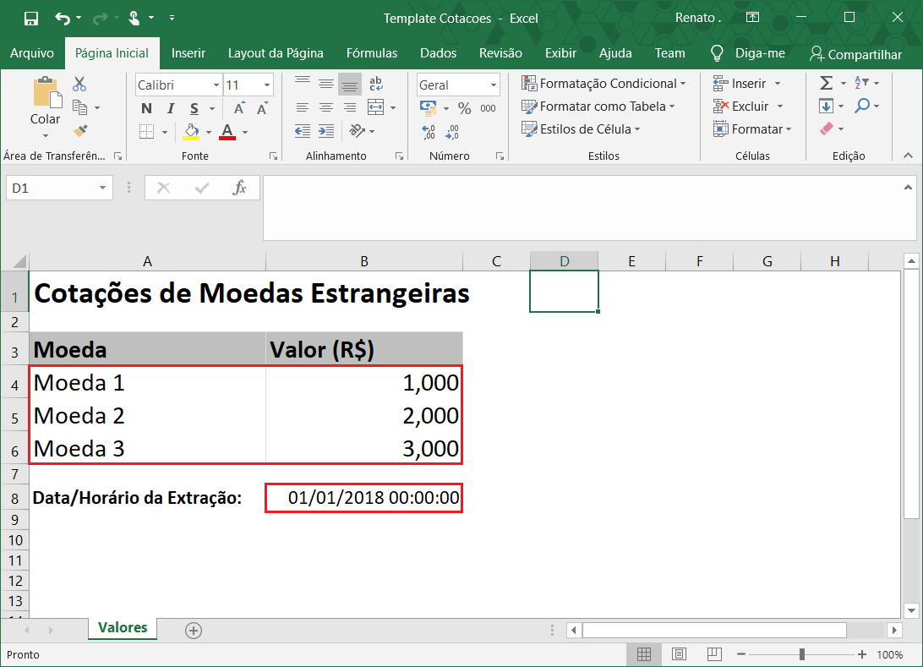Image resolution: width=923 pixels, height=667 pixels.
Task: Apply percent style format
Action: coord(465,108)
